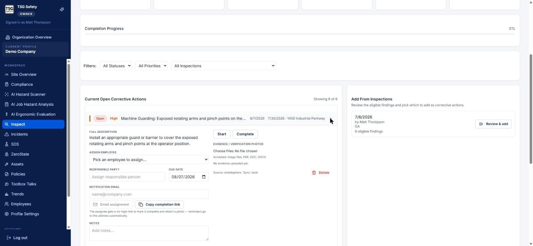Click the 08/07/2026 due date field

coord(189,177)
